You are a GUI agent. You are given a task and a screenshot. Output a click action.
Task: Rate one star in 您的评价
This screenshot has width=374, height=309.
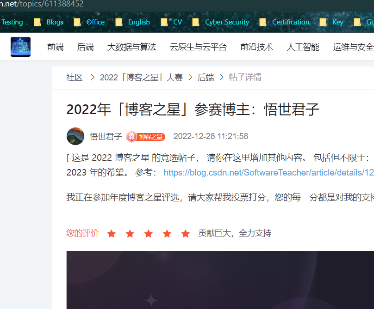[x=112, y=234]
